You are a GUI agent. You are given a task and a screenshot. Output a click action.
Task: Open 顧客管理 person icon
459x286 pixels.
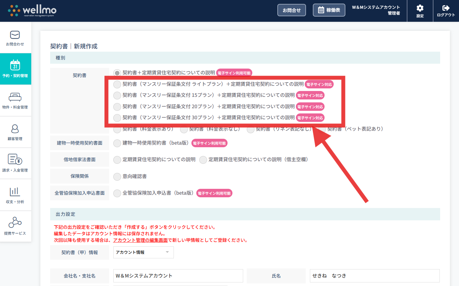click(15, 129)
